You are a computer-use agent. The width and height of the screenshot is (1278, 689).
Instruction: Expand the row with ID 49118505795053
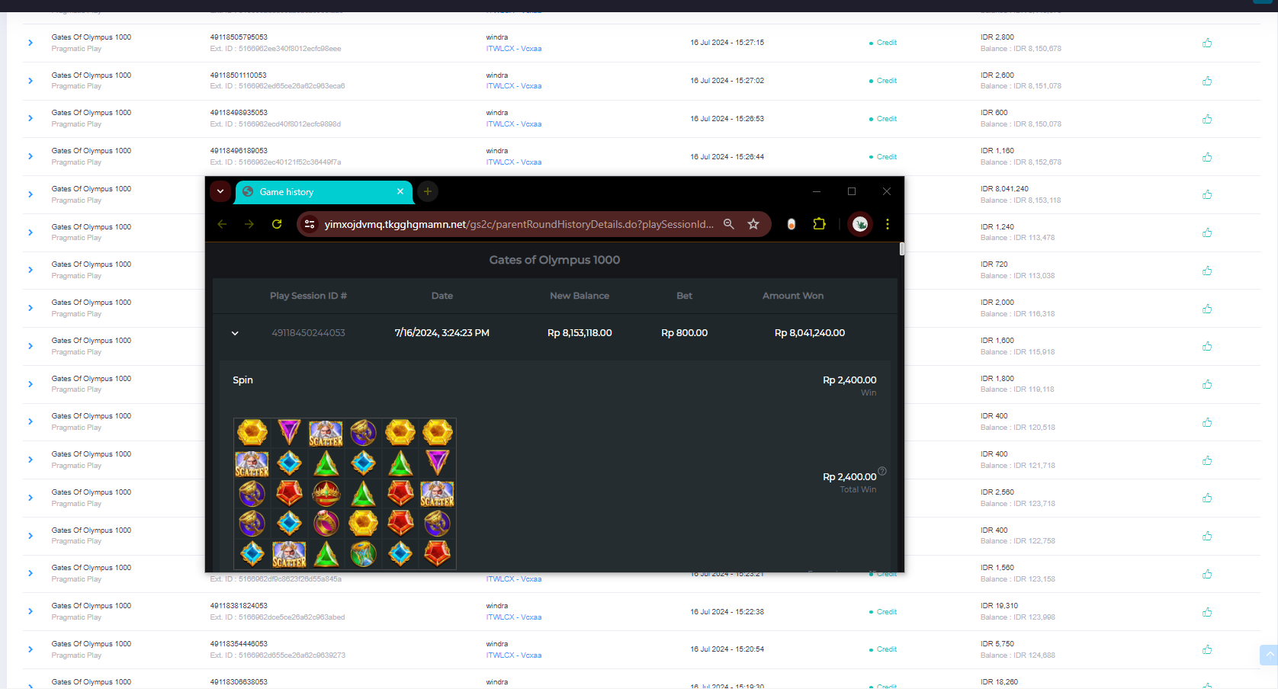[x=31, y=43]
